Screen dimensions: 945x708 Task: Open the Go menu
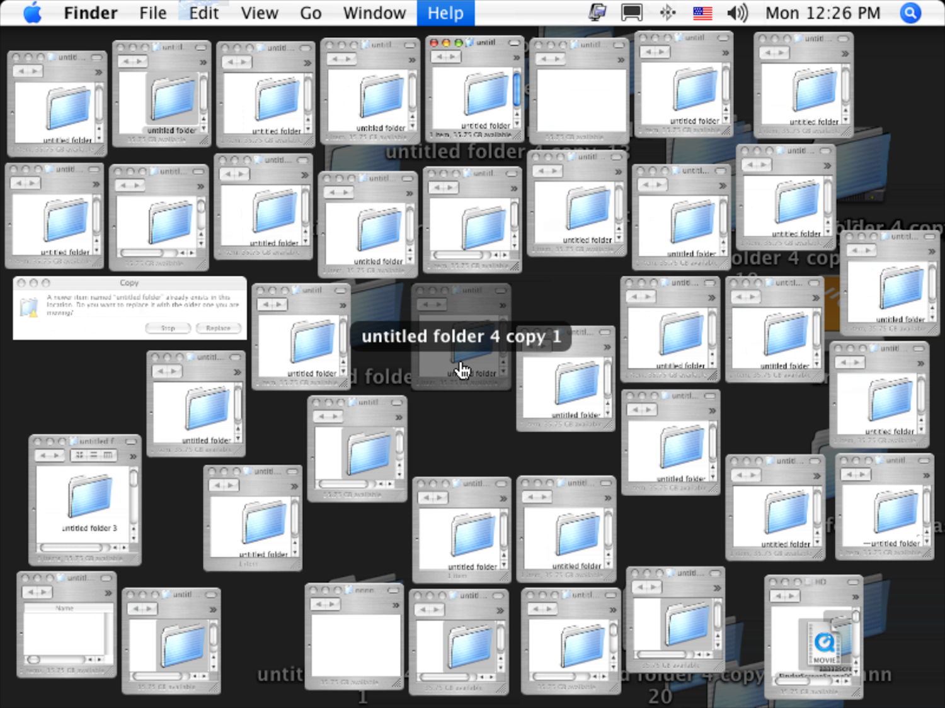click(x=310, y=13)
